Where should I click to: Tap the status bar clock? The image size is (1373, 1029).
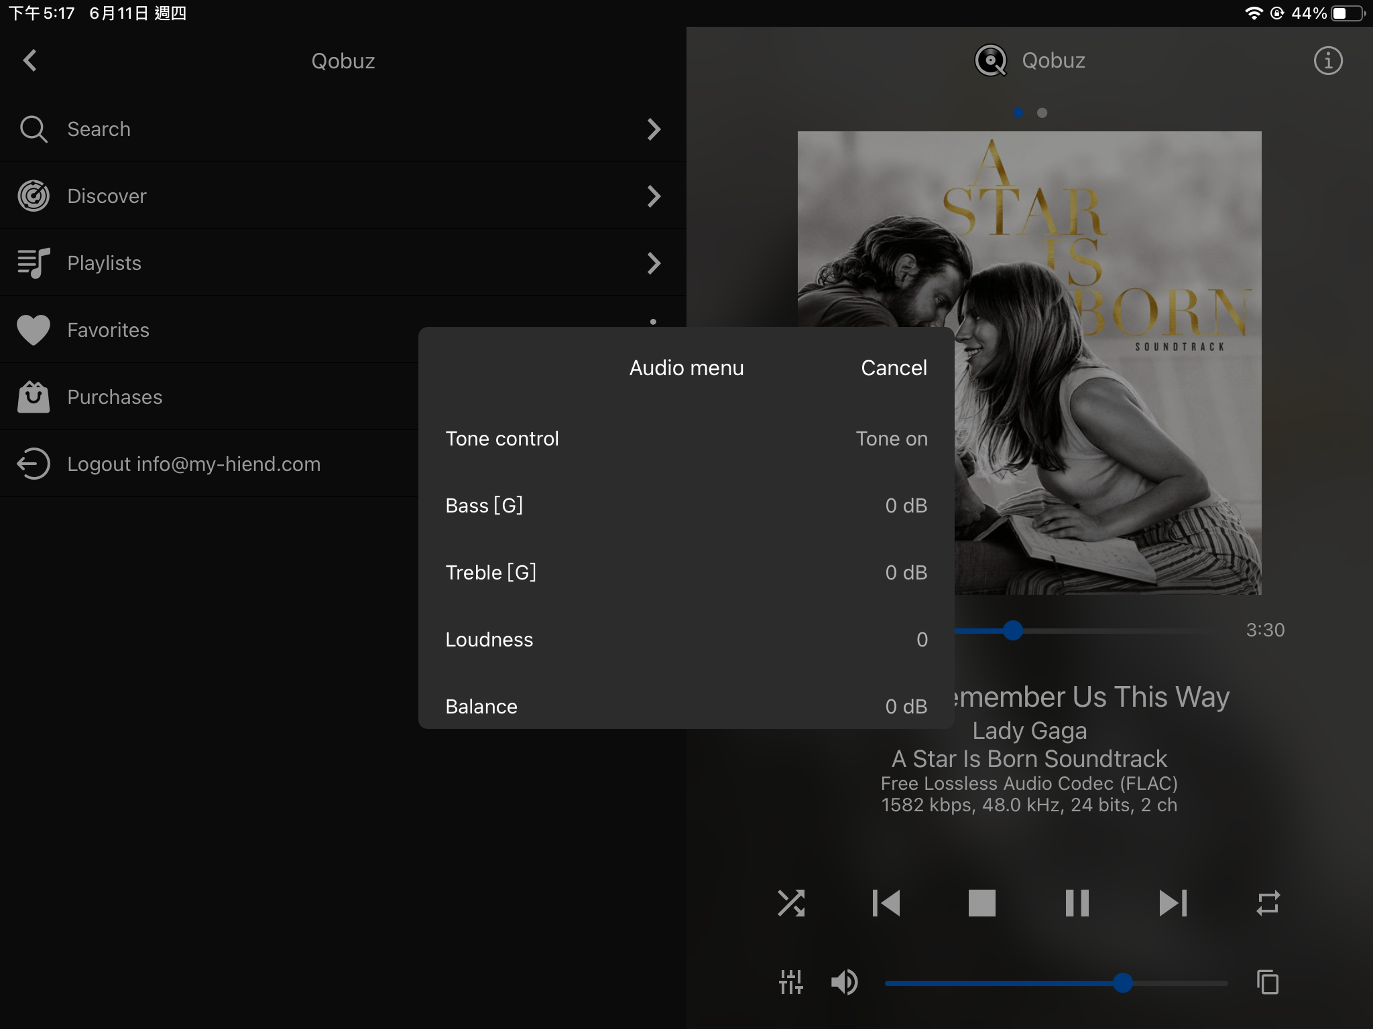click(42, 13)
